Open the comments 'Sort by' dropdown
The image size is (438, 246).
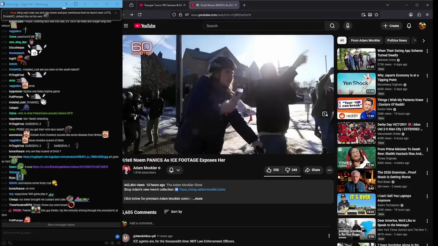[x=173, y=212]
